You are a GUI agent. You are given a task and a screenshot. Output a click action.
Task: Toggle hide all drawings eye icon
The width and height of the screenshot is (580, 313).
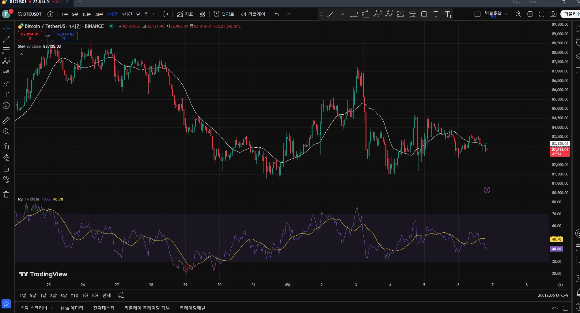click(x=6, y=179)
